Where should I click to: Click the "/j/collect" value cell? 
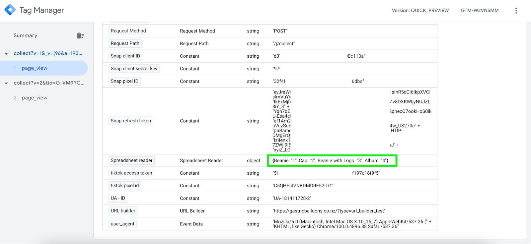283,43
